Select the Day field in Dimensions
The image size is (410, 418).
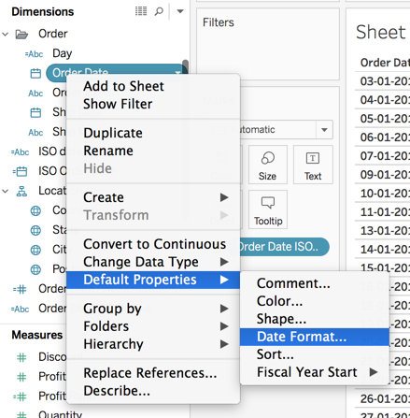[63, 53]
